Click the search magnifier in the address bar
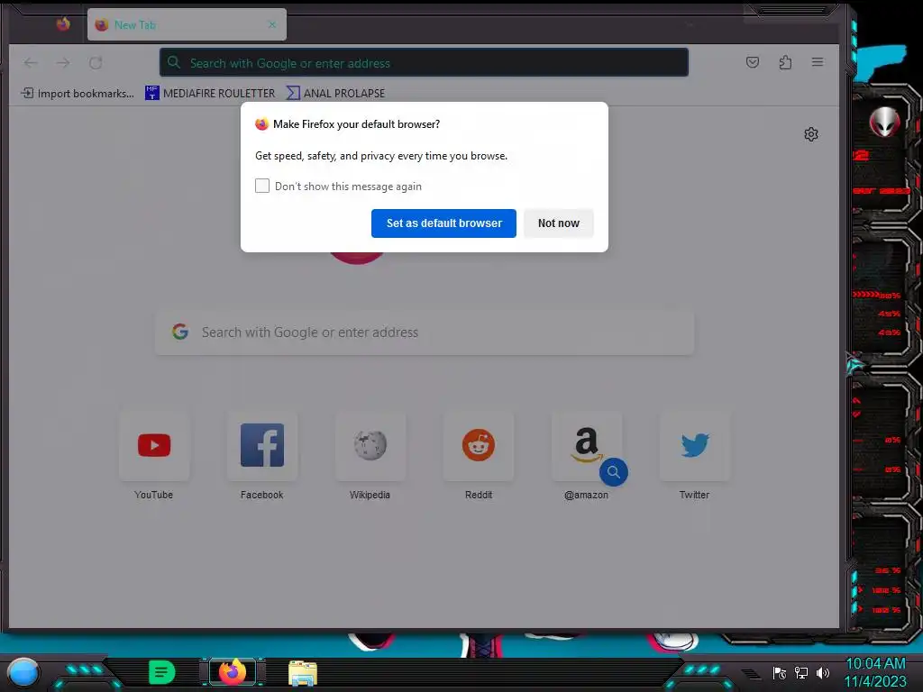The height and width of the screenshot is (692, 923). pos(174,62)
